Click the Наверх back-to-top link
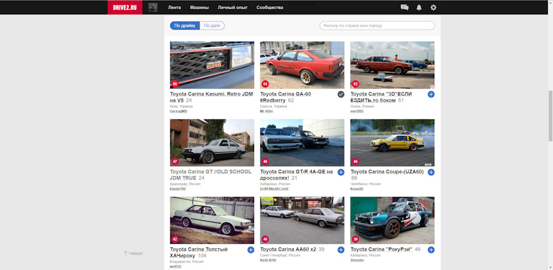553x270 pixels. click(x=133, y=253)
